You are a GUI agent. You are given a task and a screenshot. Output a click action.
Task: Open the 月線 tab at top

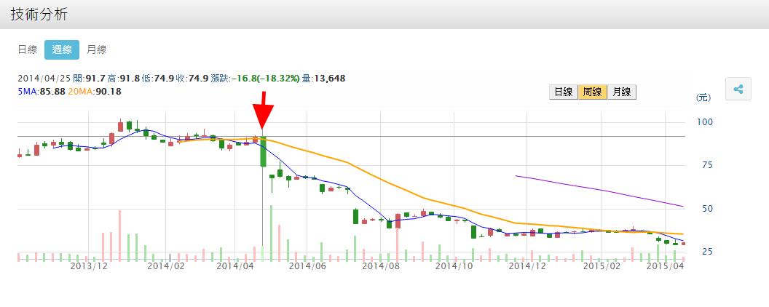97,49
